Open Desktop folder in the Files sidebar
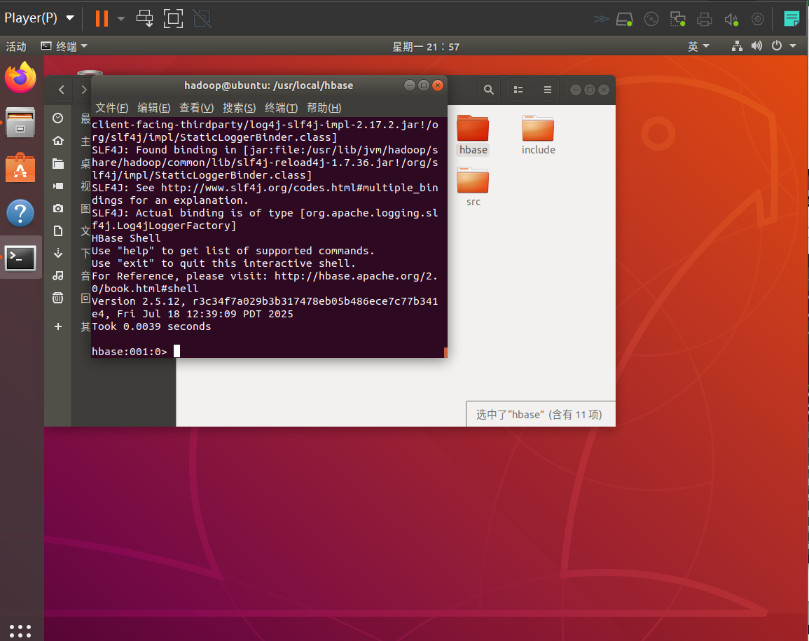Image resolution: width=809 pixels, height=641 pixels. [57, 164]
